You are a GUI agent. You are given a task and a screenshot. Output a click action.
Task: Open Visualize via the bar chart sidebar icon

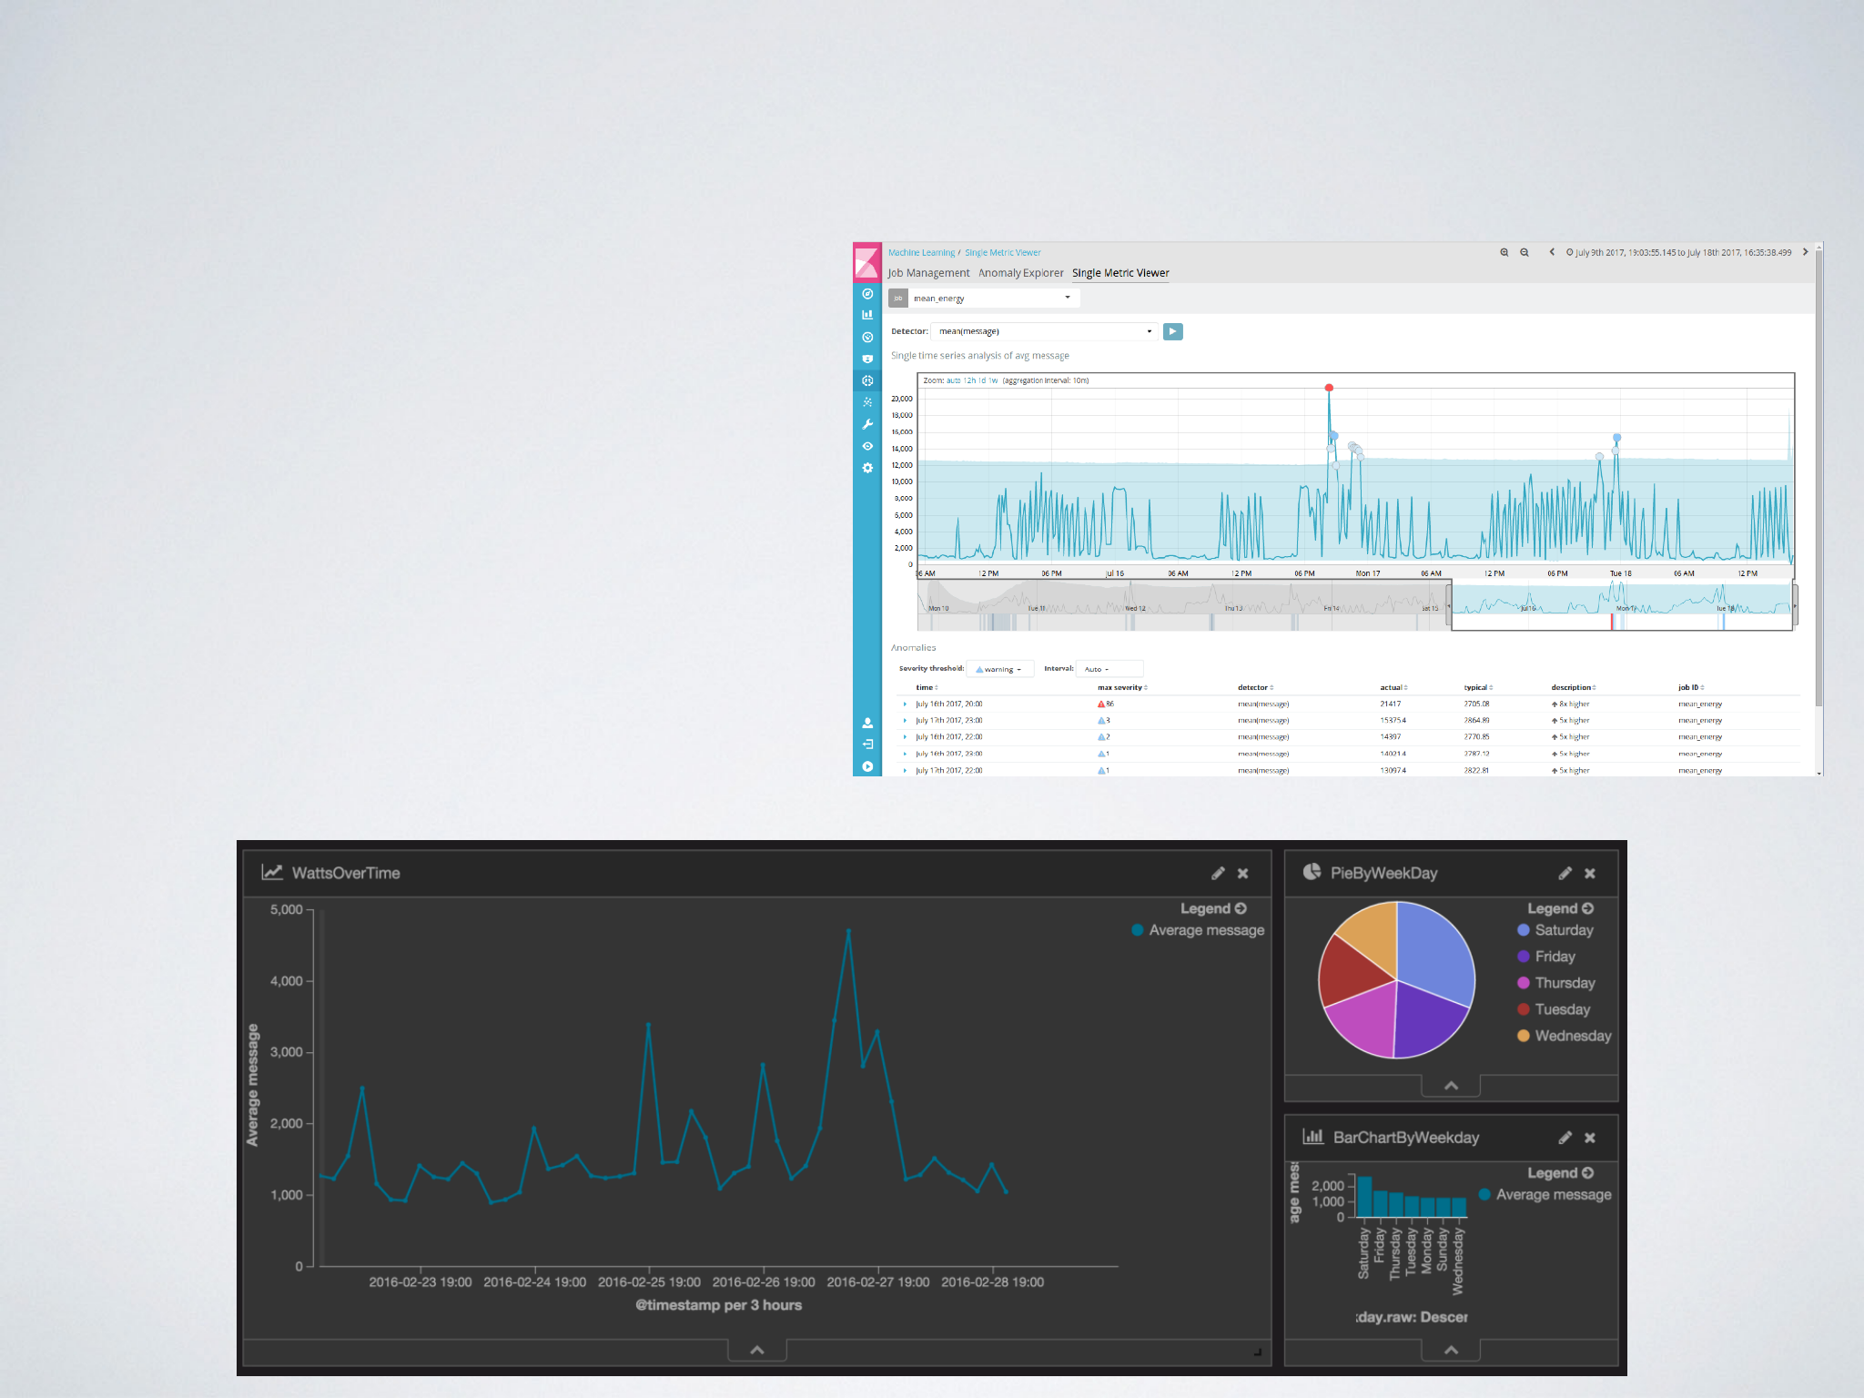point(867,315)
